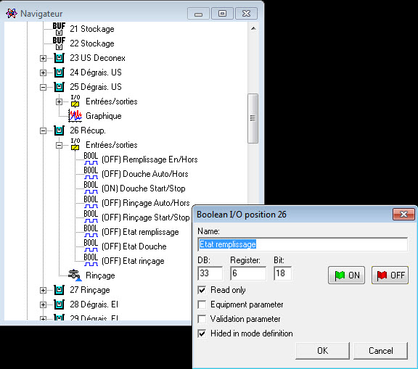Click BOOL icon of Douche Start/Stop
418x369 pixels.
91,188
